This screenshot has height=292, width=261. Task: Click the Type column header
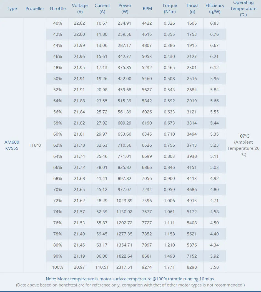tap(12, 9)
